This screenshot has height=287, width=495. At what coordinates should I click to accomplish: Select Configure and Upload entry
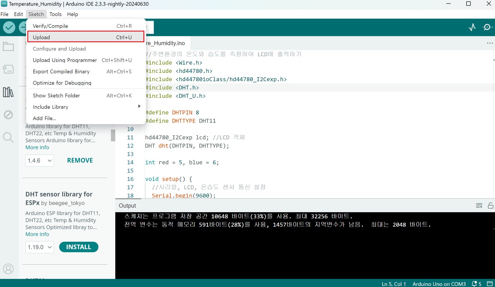[86, 49]
